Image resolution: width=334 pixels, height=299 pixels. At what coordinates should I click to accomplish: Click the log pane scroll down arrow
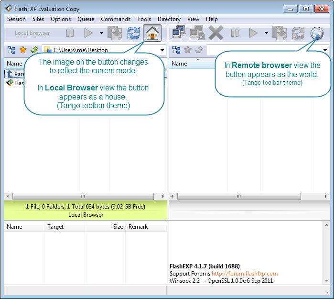coord(326,281)
